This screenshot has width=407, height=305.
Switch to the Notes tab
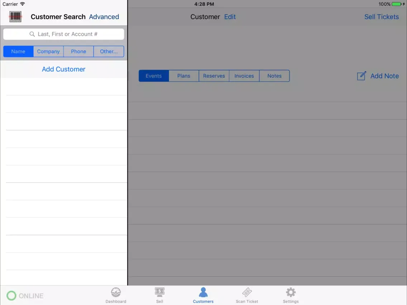[274, 76]
